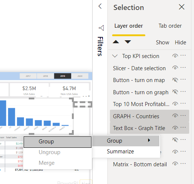Move selected layer up with up arrow

[116, 42]
